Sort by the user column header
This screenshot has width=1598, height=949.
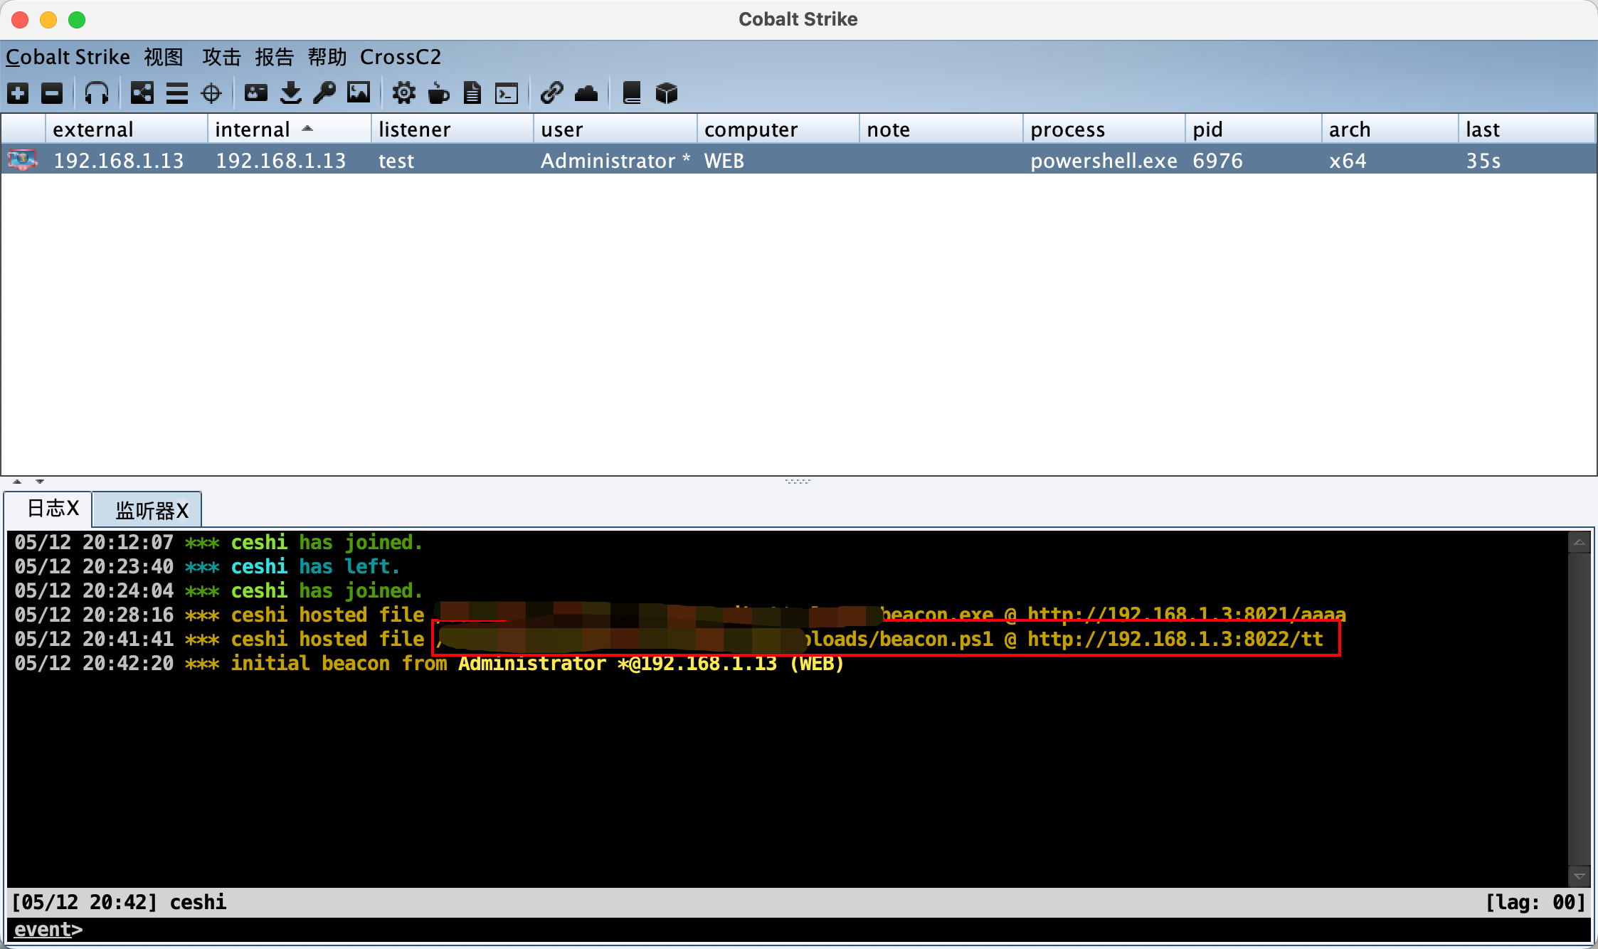tap(615, 129)
